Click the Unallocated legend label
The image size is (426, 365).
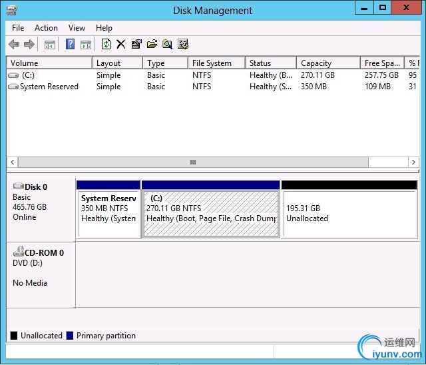(41, 336)
